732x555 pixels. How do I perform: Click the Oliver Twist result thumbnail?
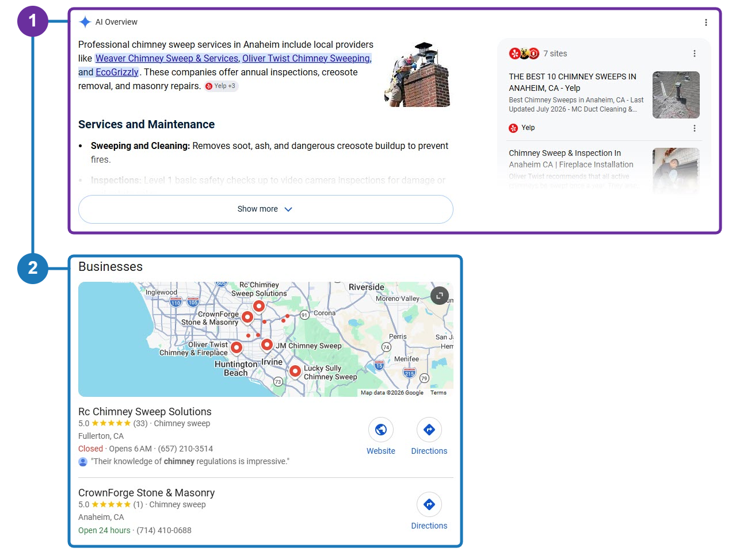676,170
